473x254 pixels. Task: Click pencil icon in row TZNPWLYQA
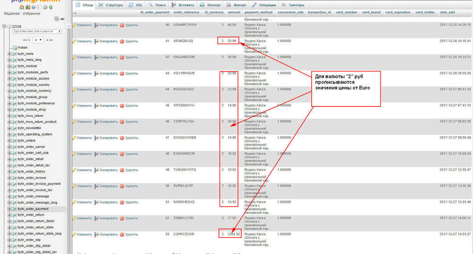click(x=74, y=122)
